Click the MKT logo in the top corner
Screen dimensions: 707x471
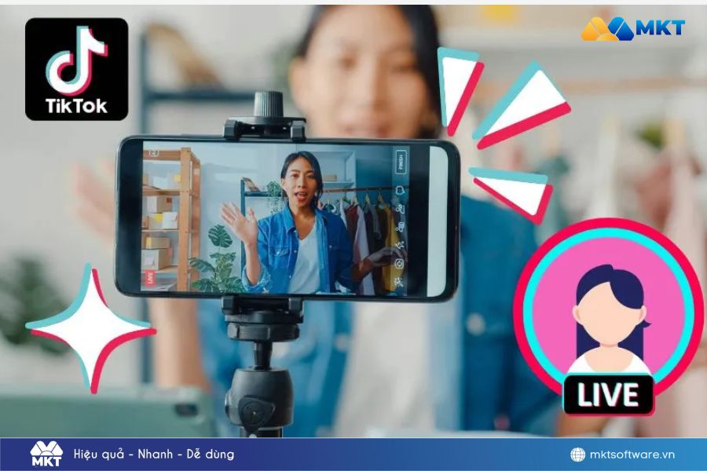coord(633,27)
